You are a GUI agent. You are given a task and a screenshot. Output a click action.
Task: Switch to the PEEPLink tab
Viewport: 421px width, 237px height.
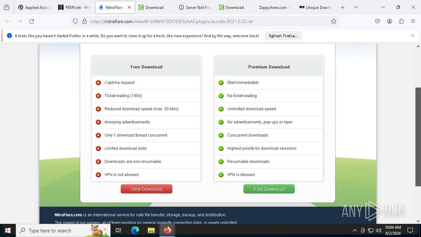tap(75, 7)
